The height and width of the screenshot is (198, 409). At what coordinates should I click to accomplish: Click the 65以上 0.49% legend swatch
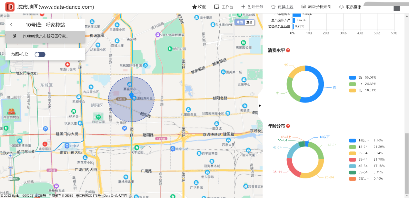[352, 178]
